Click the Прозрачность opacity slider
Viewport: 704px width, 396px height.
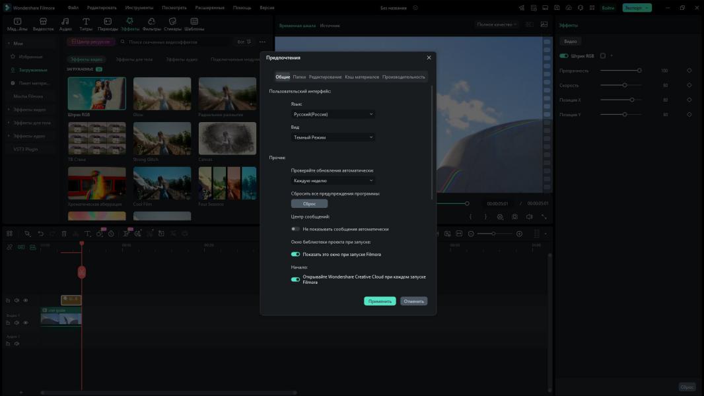pyautogui.click(x=619, y=71)
